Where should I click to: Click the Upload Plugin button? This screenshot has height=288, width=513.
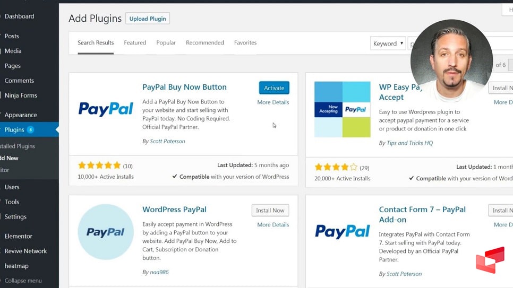[x=148, y=19]
